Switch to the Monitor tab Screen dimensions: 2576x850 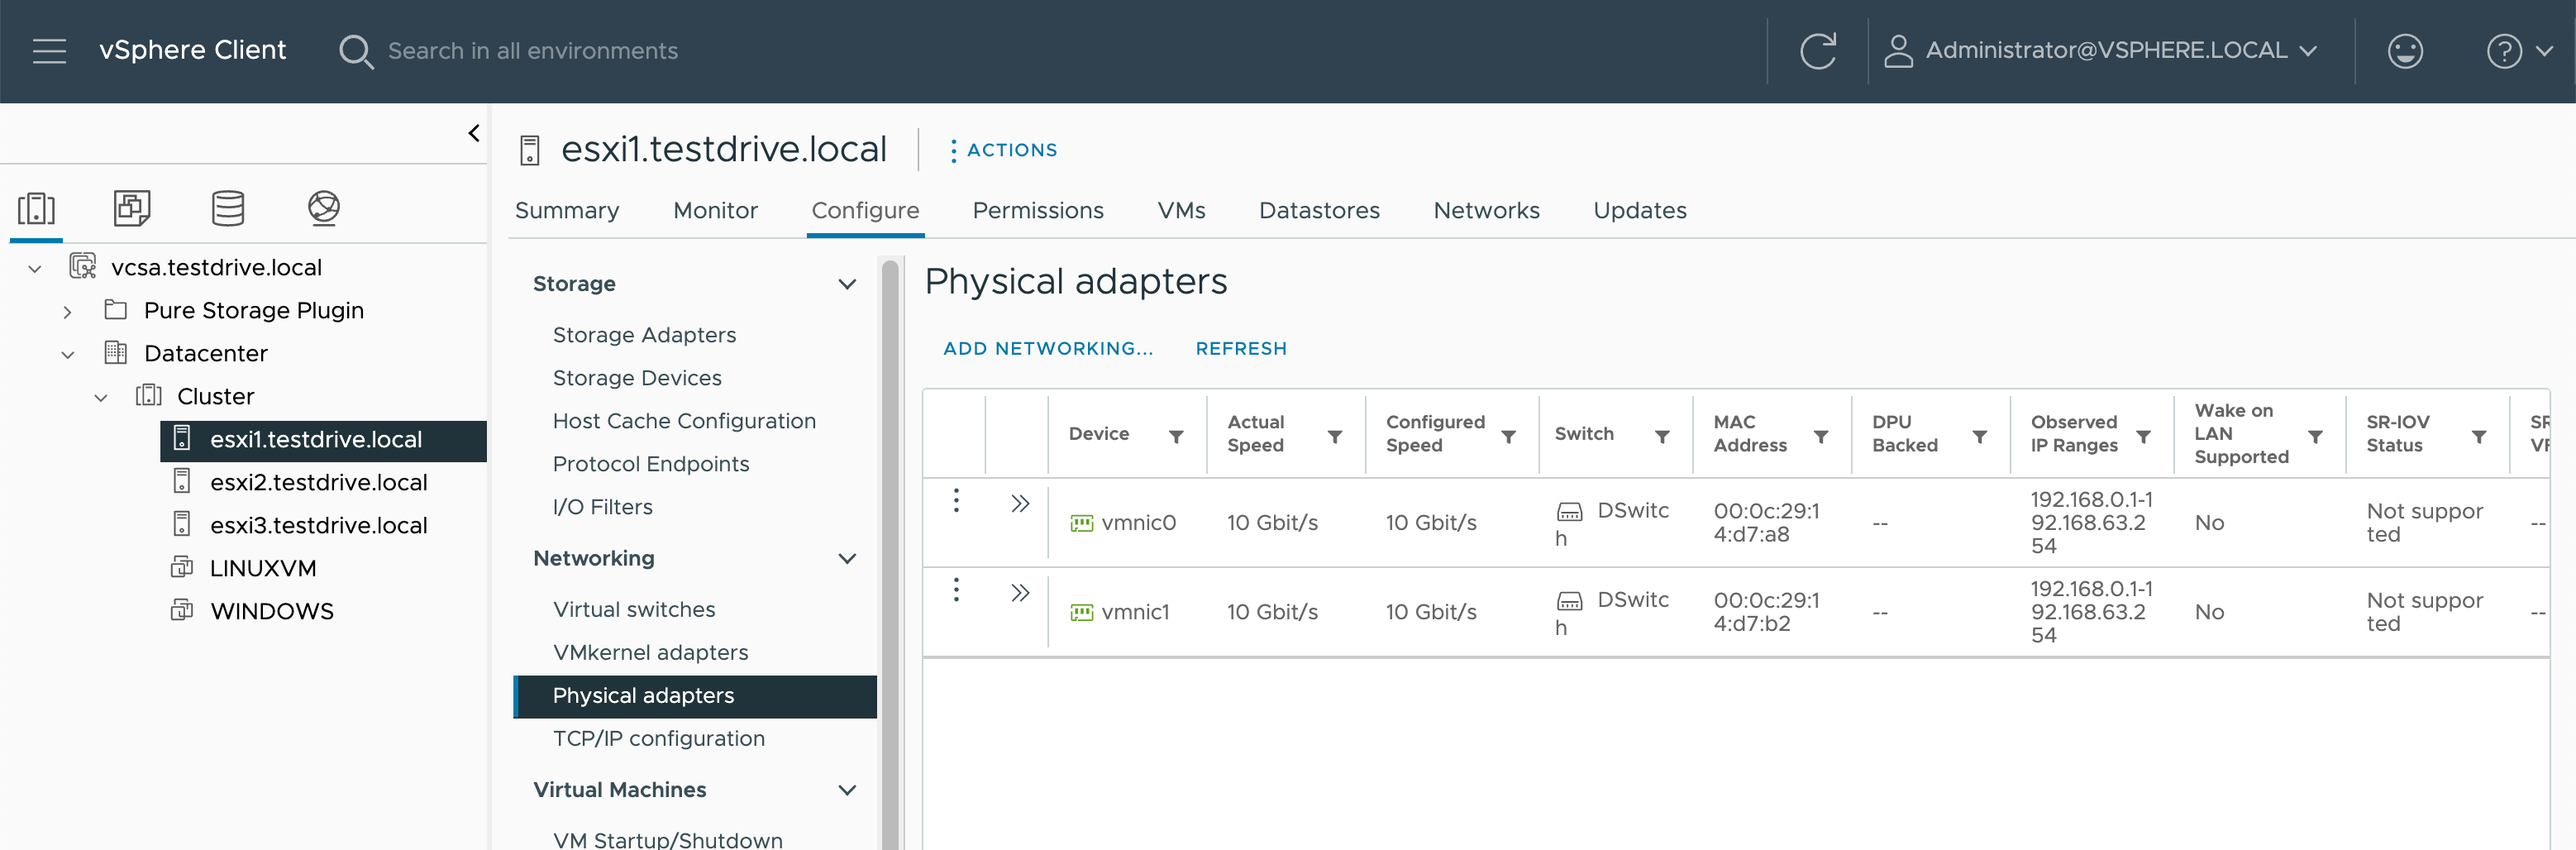(x=715, y=211)
